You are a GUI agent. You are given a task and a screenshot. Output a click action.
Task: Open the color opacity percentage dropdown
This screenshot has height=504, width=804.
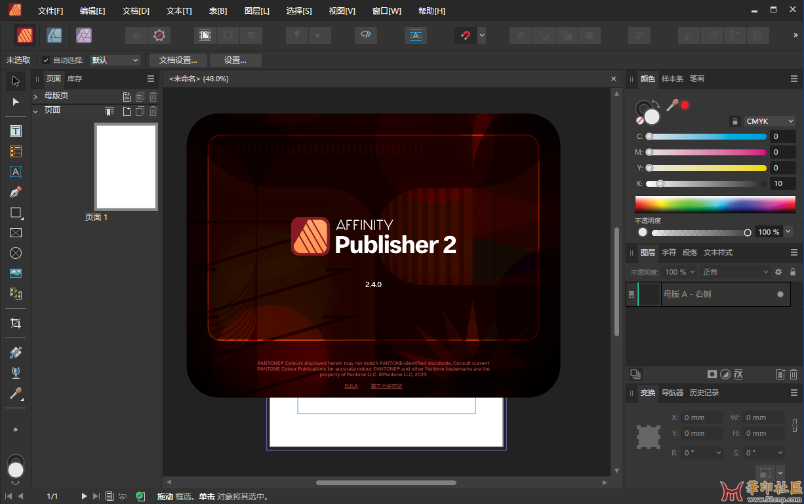(x=788, y=232)
